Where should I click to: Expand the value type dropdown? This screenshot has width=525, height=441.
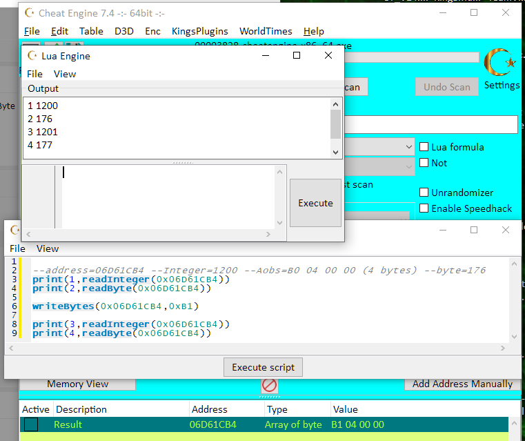click(x=408, y=167)
